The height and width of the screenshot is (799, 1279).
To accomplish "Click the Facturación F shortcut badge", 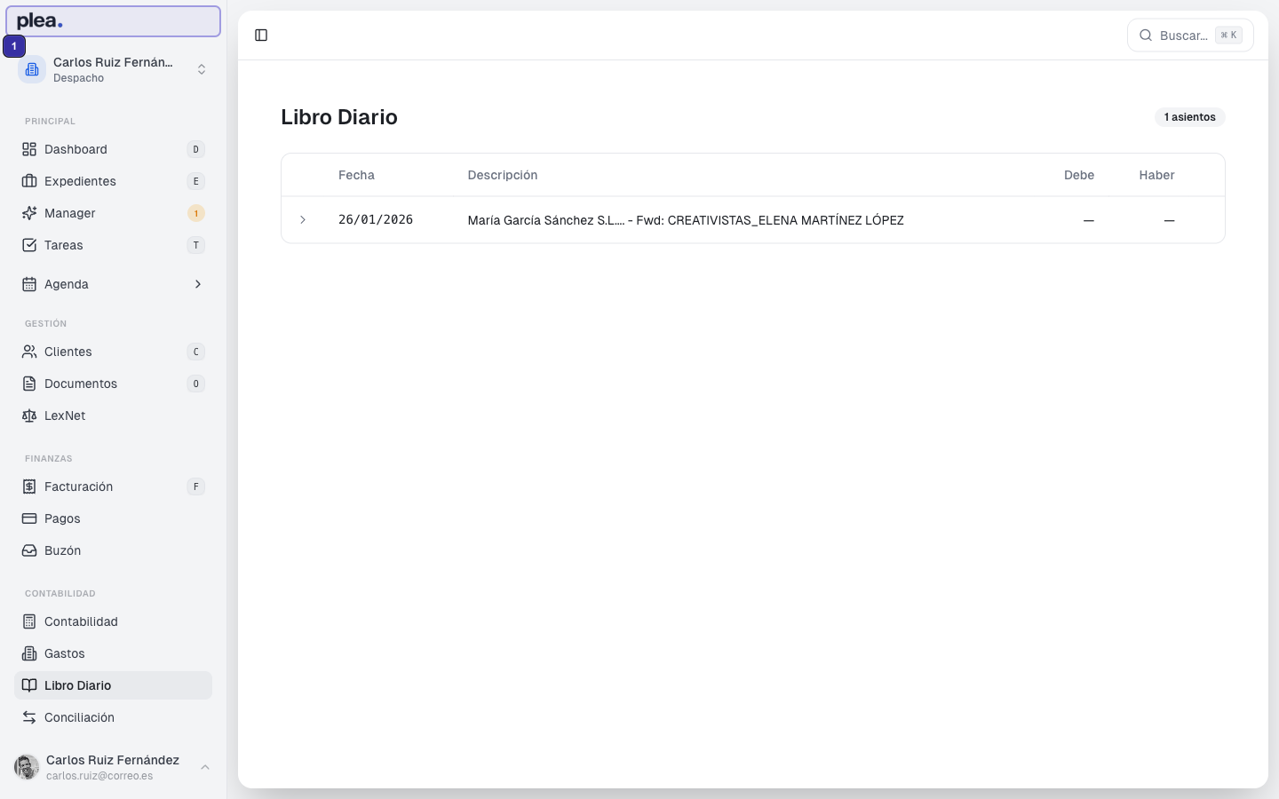I will 196,487.
